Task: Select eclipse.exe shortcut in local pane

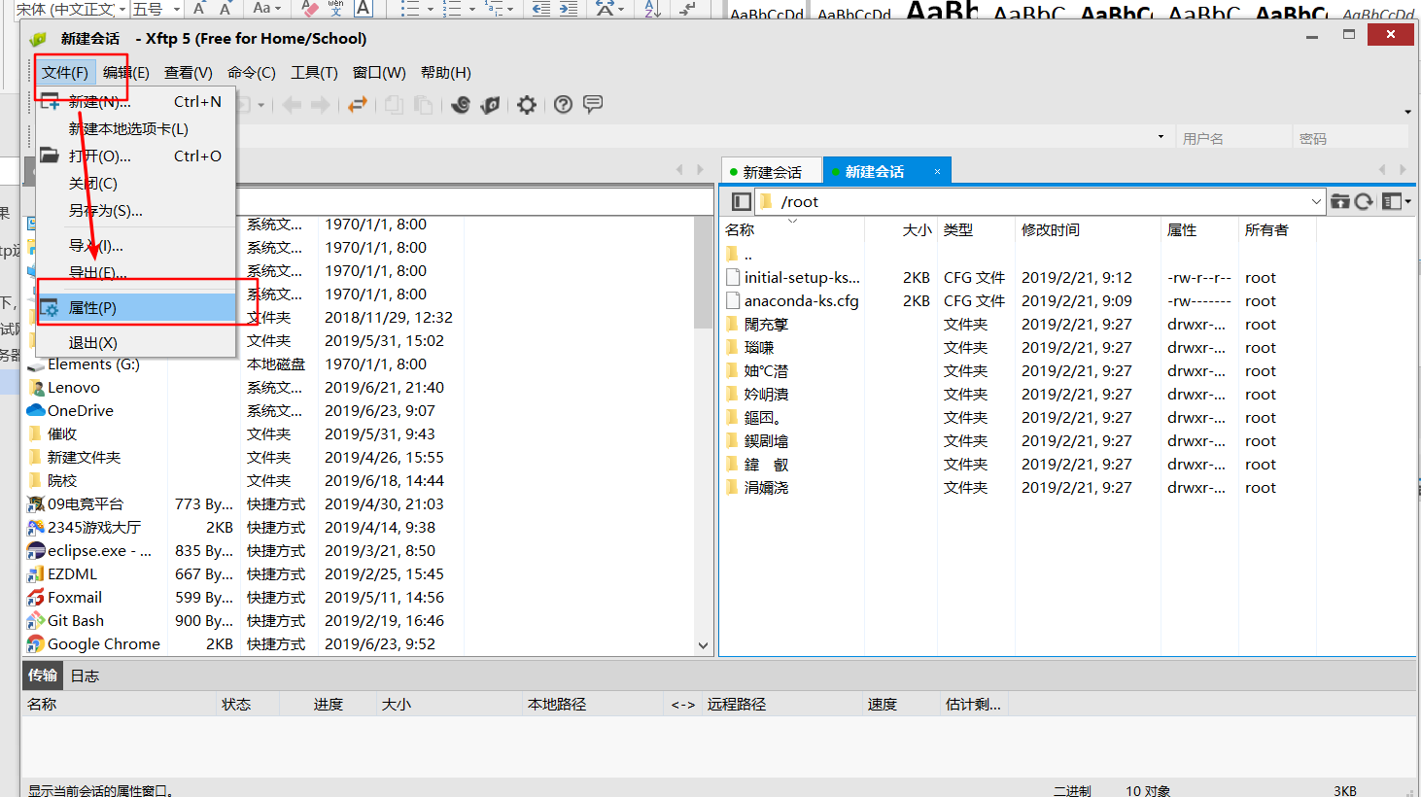Action: [x=99, y=550]
